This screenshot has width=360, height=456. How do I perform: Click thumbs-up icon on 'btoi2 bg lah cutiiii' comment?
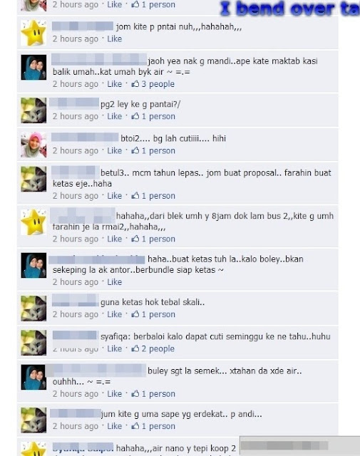pyautogui.click(x=135, y=150)
